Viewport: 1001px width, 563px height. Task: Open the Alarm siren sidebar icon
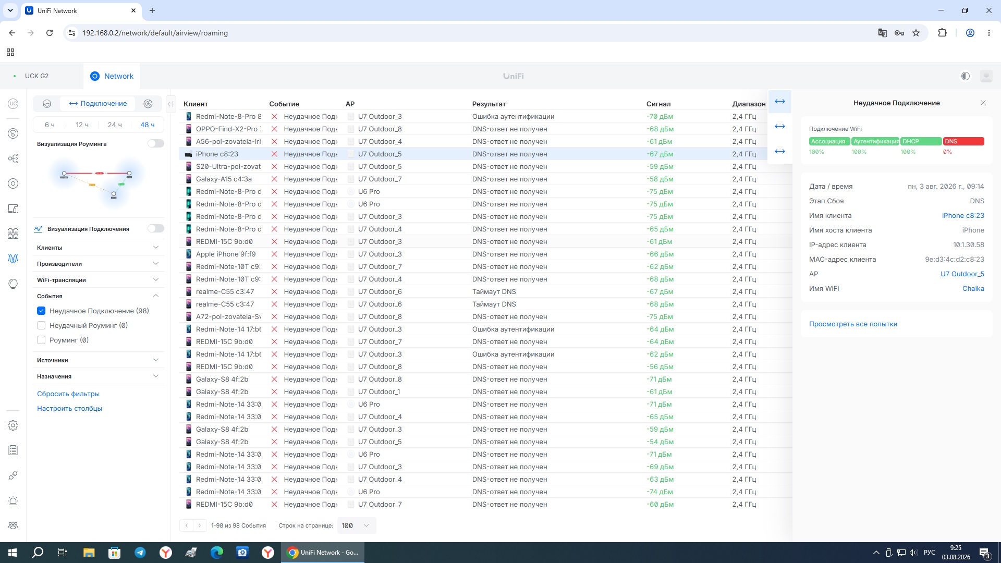(x=13, y=500)
